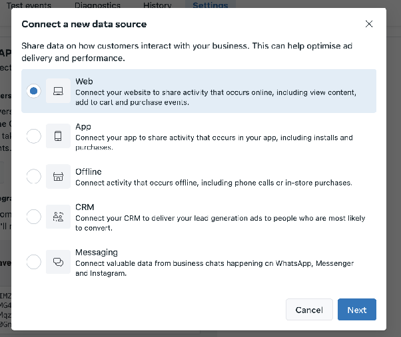Open the Settings tab behind the dialog

pos(210,5)
